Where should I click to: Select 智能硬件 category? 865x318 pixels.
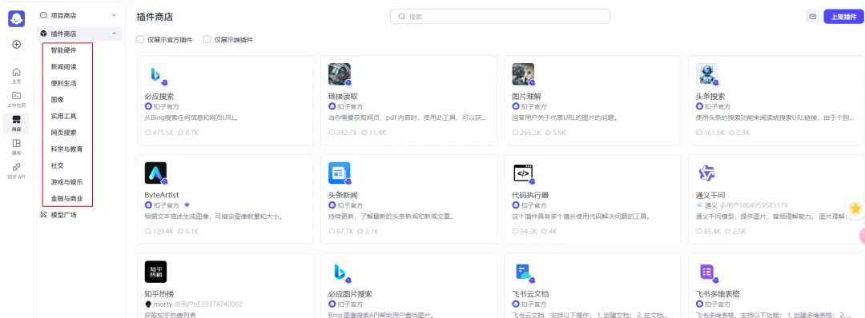pos(63,50)
